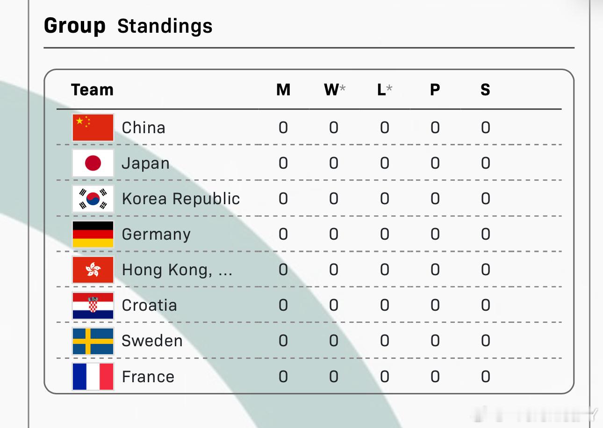This screenshot has height=428, width=603.
Task: Select the Sweden flag icon
Action: (x=93, y=341)
